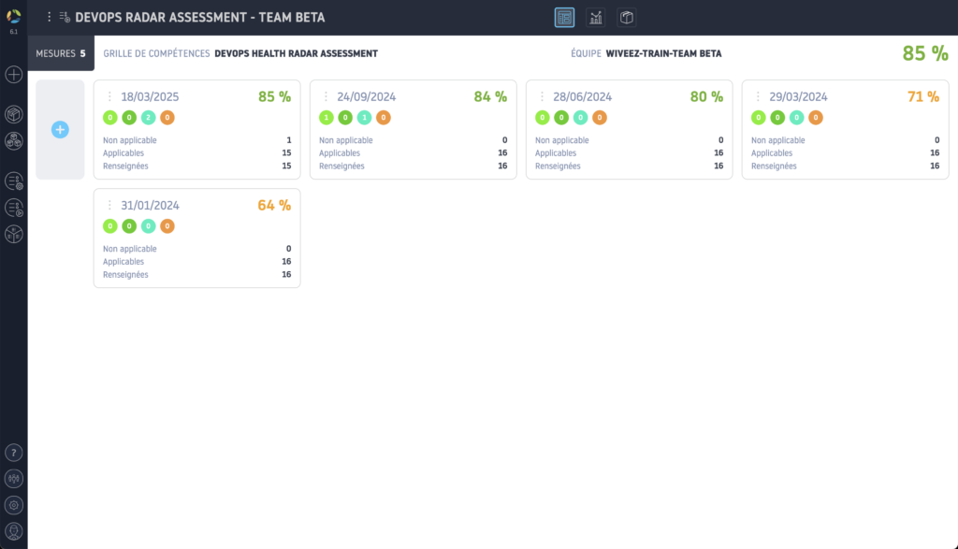The width and height of the screenshot is (958, 549).
Task: Open the cube view icon in header
Action: pos(626,17)
